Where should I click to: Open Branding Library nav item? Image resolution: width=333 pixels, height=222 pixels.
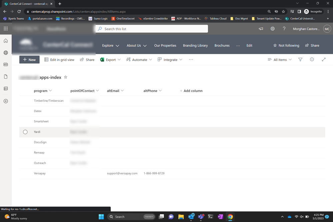click(195, 45)
